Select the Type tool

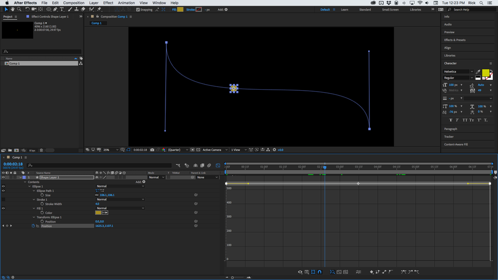pos(62,9)
